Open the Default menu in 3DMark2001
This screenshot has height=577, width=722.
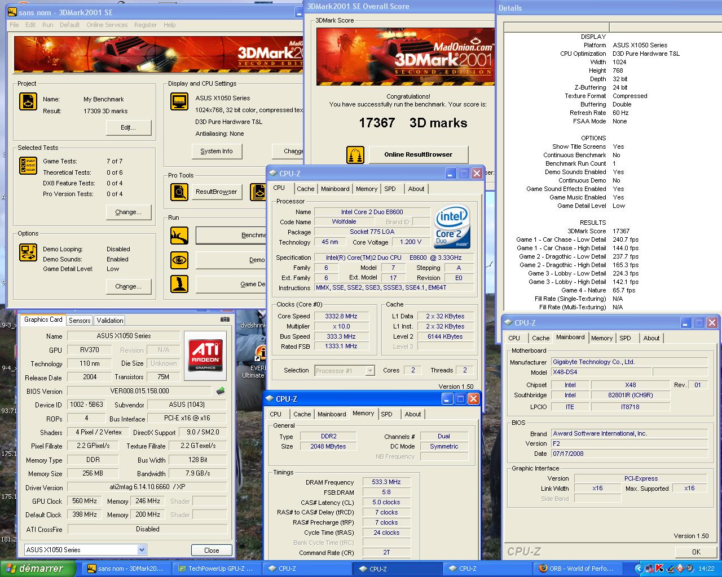coord(69,25)
